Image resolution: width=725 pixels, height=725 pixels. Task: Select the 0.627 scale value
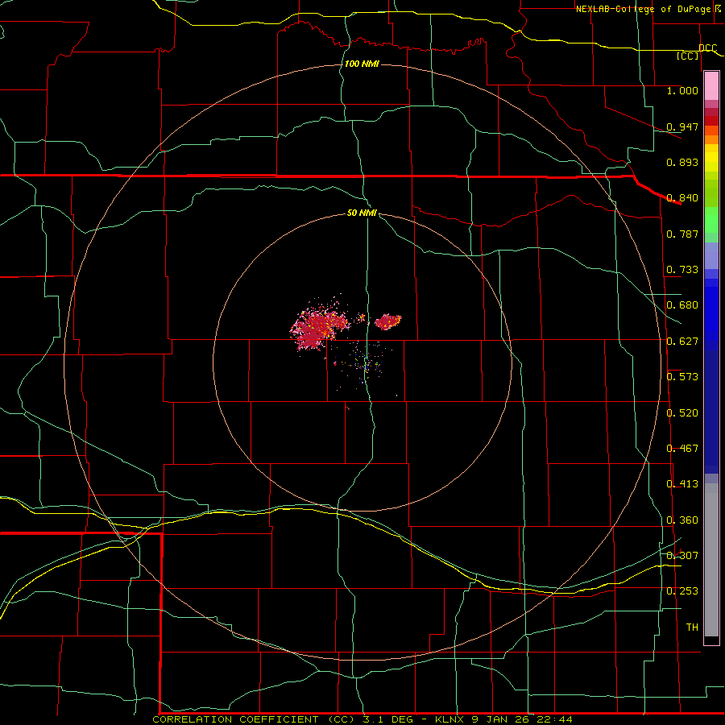(682, 341)
